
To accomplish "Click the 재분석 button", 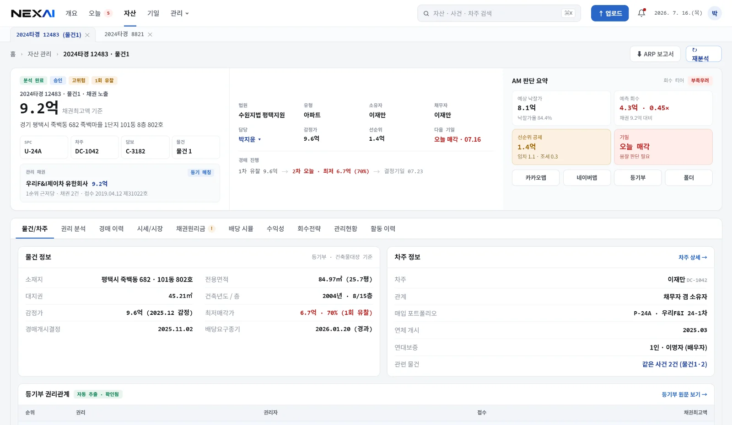I will click(x=704, y=54).
